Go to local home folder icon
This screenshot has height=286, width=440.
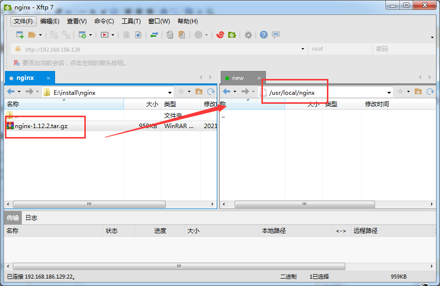pos(199,91)
